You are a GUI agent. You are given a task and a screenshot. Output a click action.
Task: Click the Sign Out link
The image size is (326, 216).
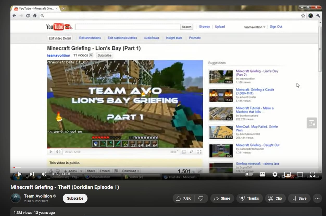(276, 27)
